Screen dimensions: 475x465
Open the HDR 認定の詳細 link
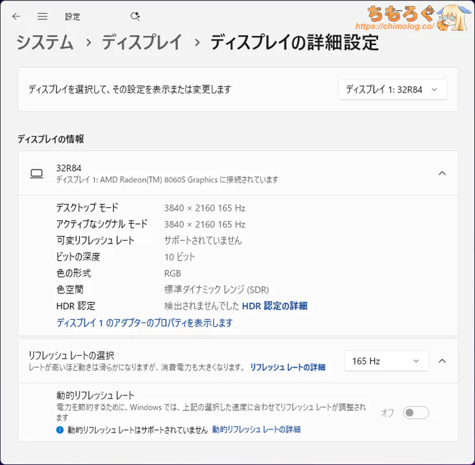coord(274,306)
